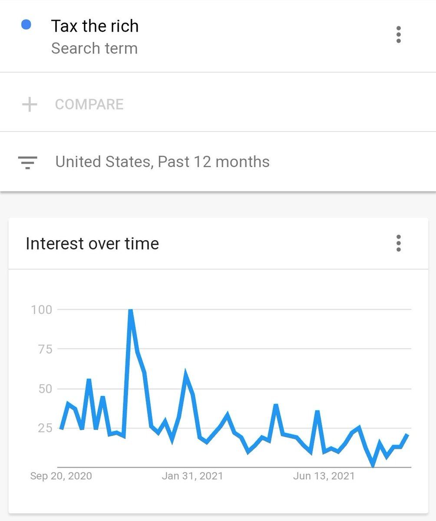Tap the last data point of the line
Viewport: 436px width, 521px height.
coord(407,435)
